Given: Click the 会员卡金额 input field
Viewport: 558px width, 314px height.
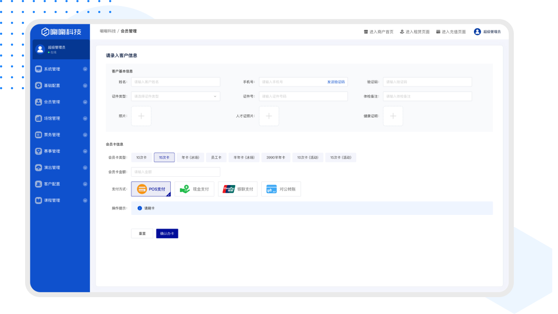Looking at the screenshot, I should pos(176,172).
